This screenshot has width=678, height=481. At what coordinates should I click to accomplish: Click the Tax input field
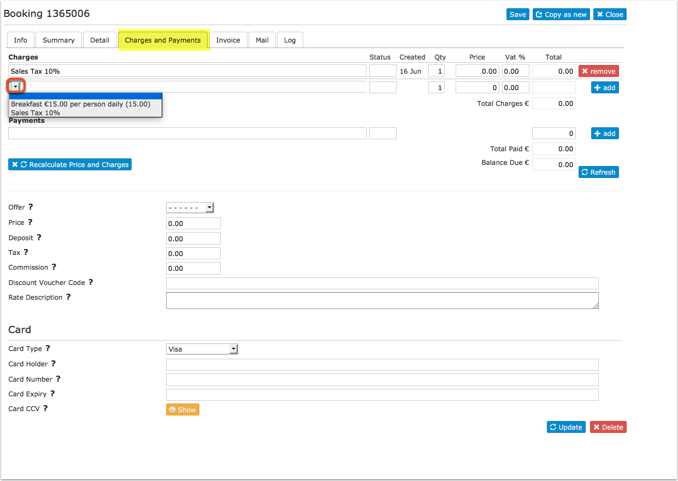[193, 253]
